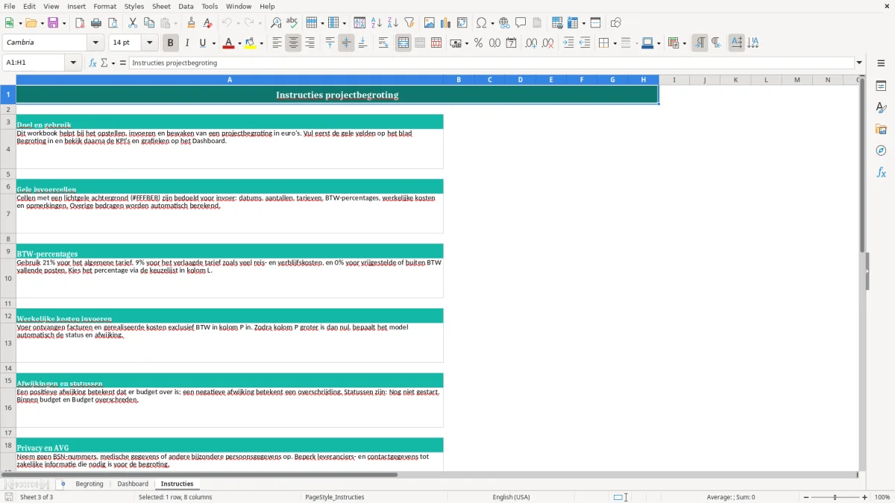Open the font name dropdown
This screenshot has width=895, height=503.
coord(95,42)
